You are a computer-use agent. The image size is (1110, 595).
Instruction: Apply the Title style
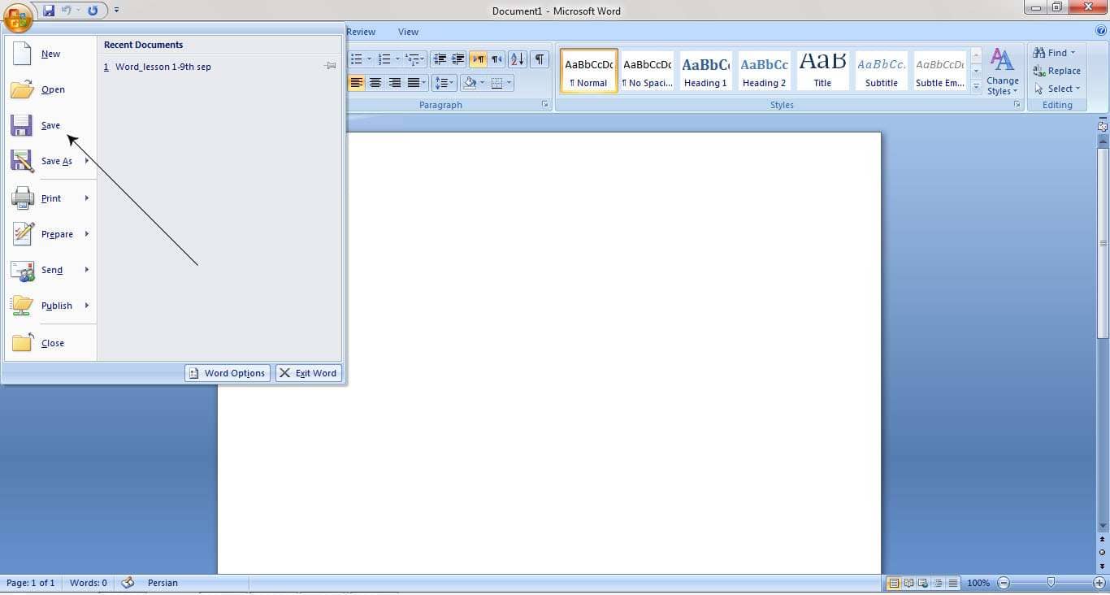[x=822, y=71]
